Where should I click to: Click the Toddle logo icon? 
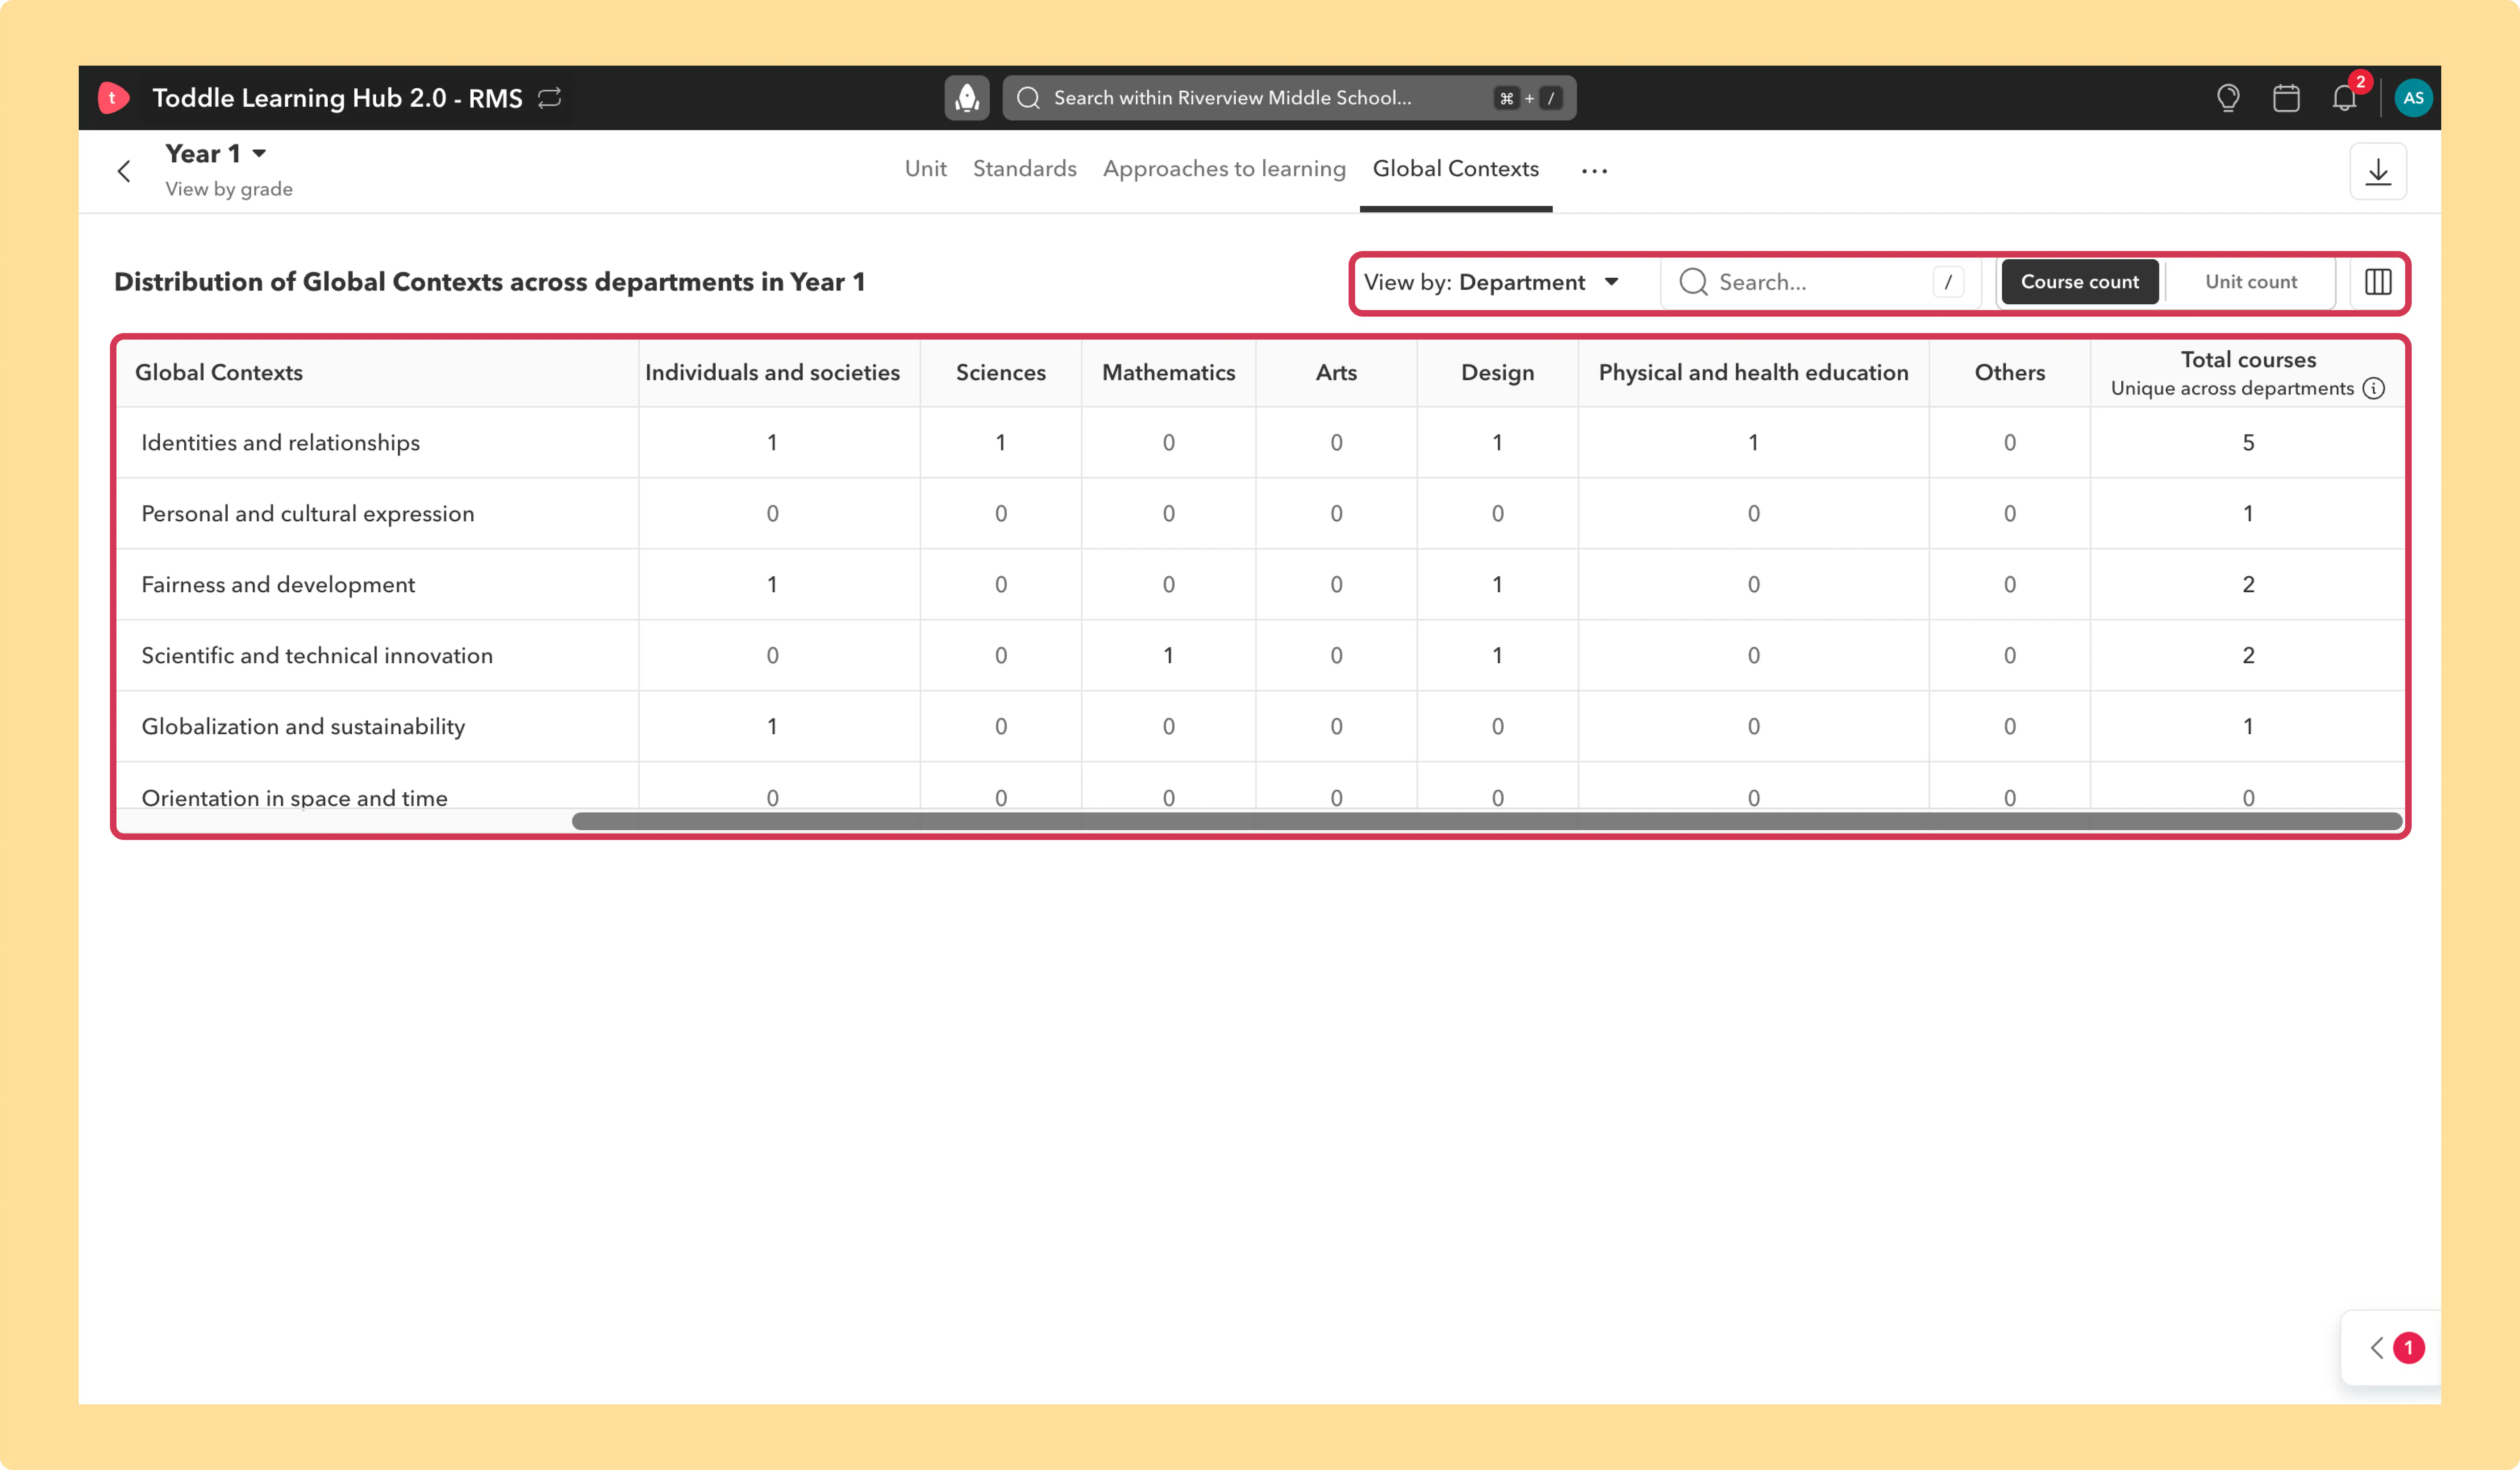click(113, 98)
